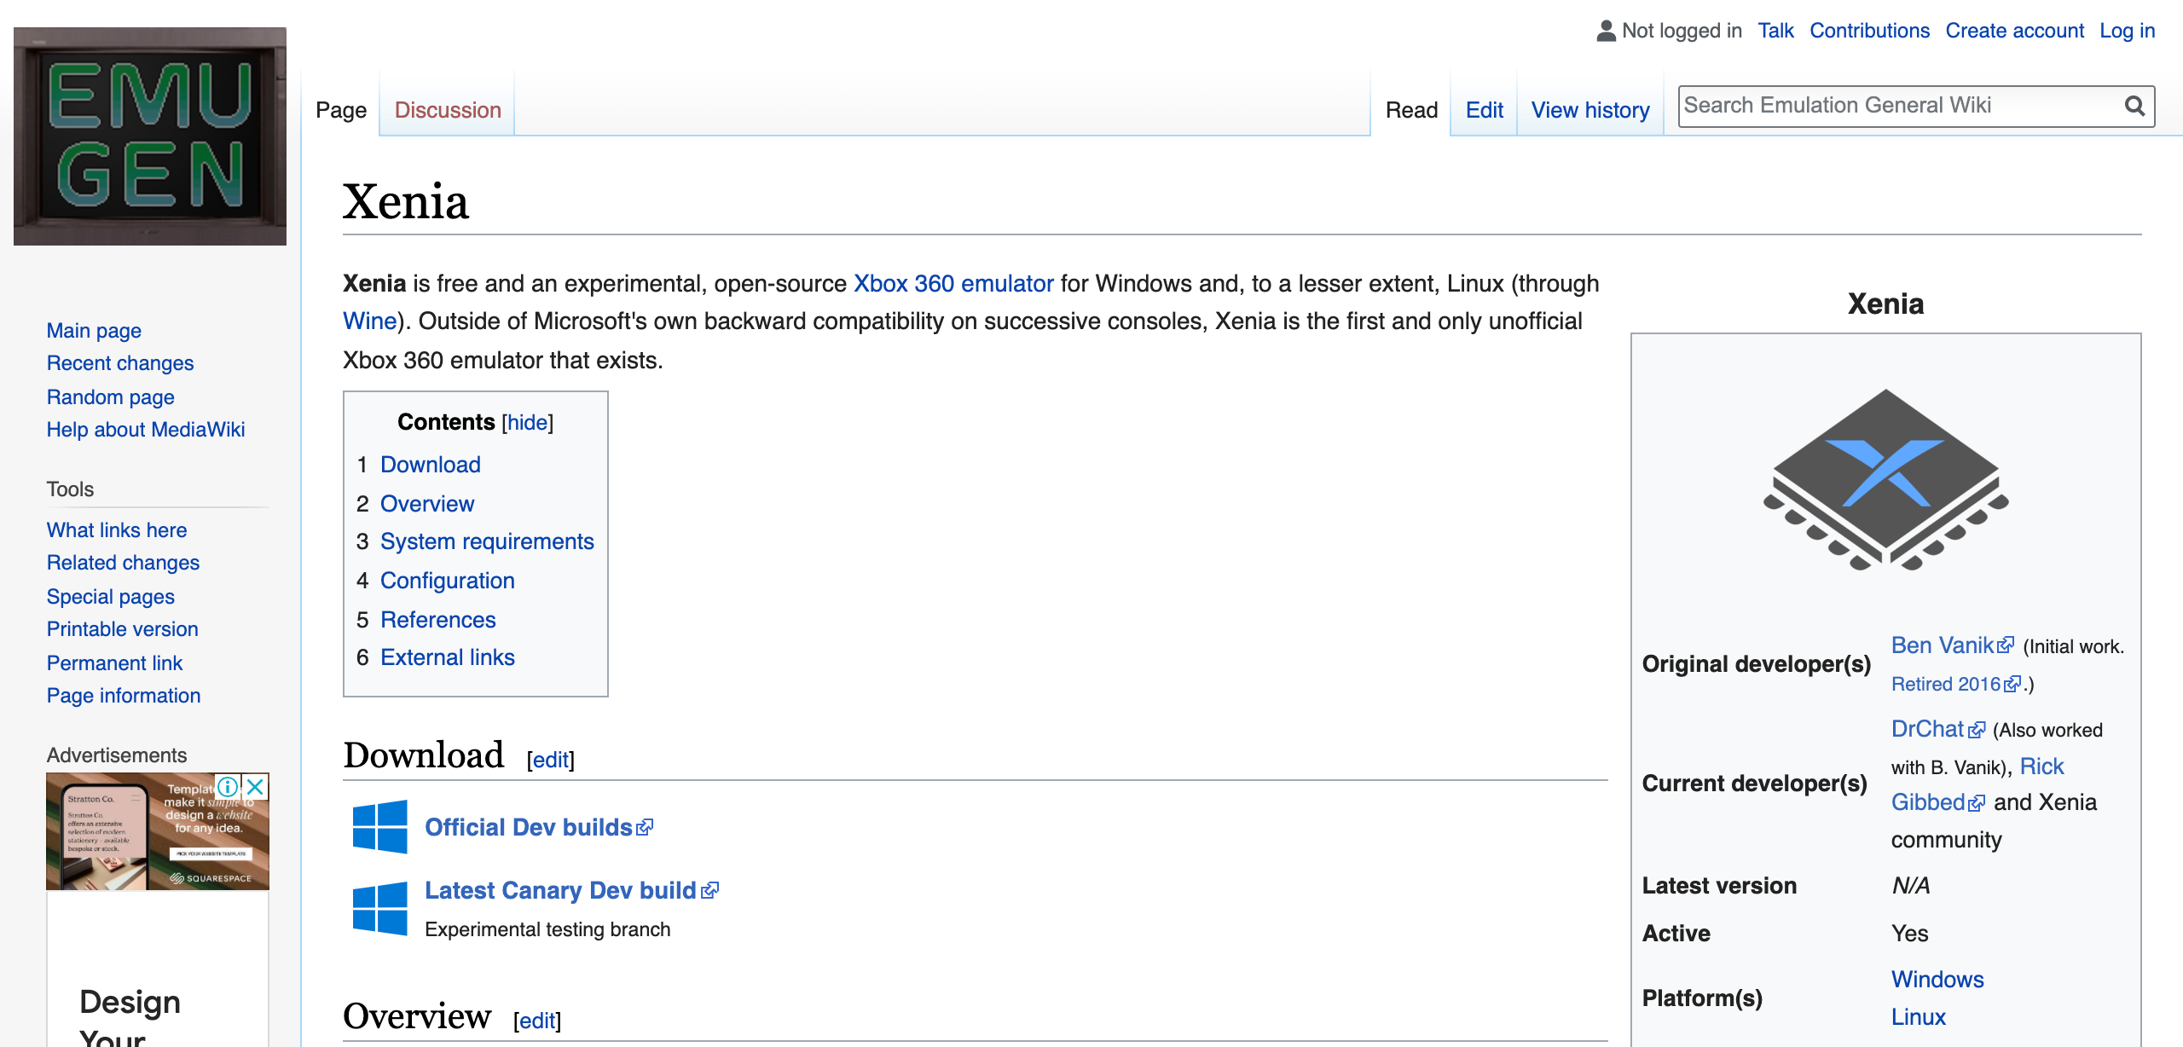Open Recent changes
The height and width of the screenshot is (1047, 2183).
(x=120, y=363)
